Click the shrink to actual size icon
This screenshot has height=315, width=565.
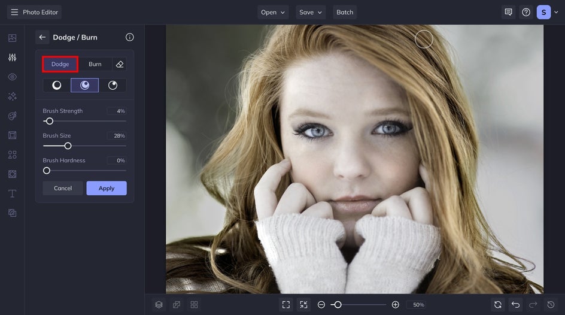[304, 305]
